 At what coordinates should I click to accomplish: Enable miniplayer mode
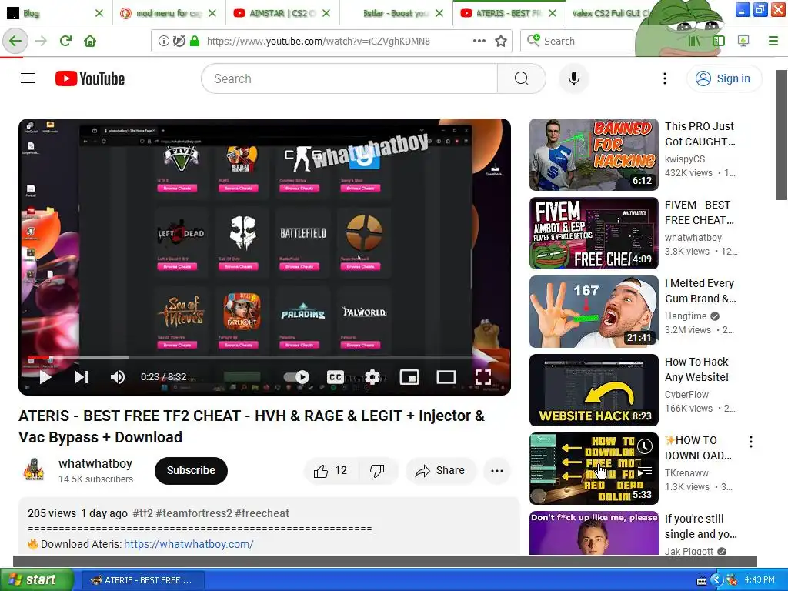[409, 377]
